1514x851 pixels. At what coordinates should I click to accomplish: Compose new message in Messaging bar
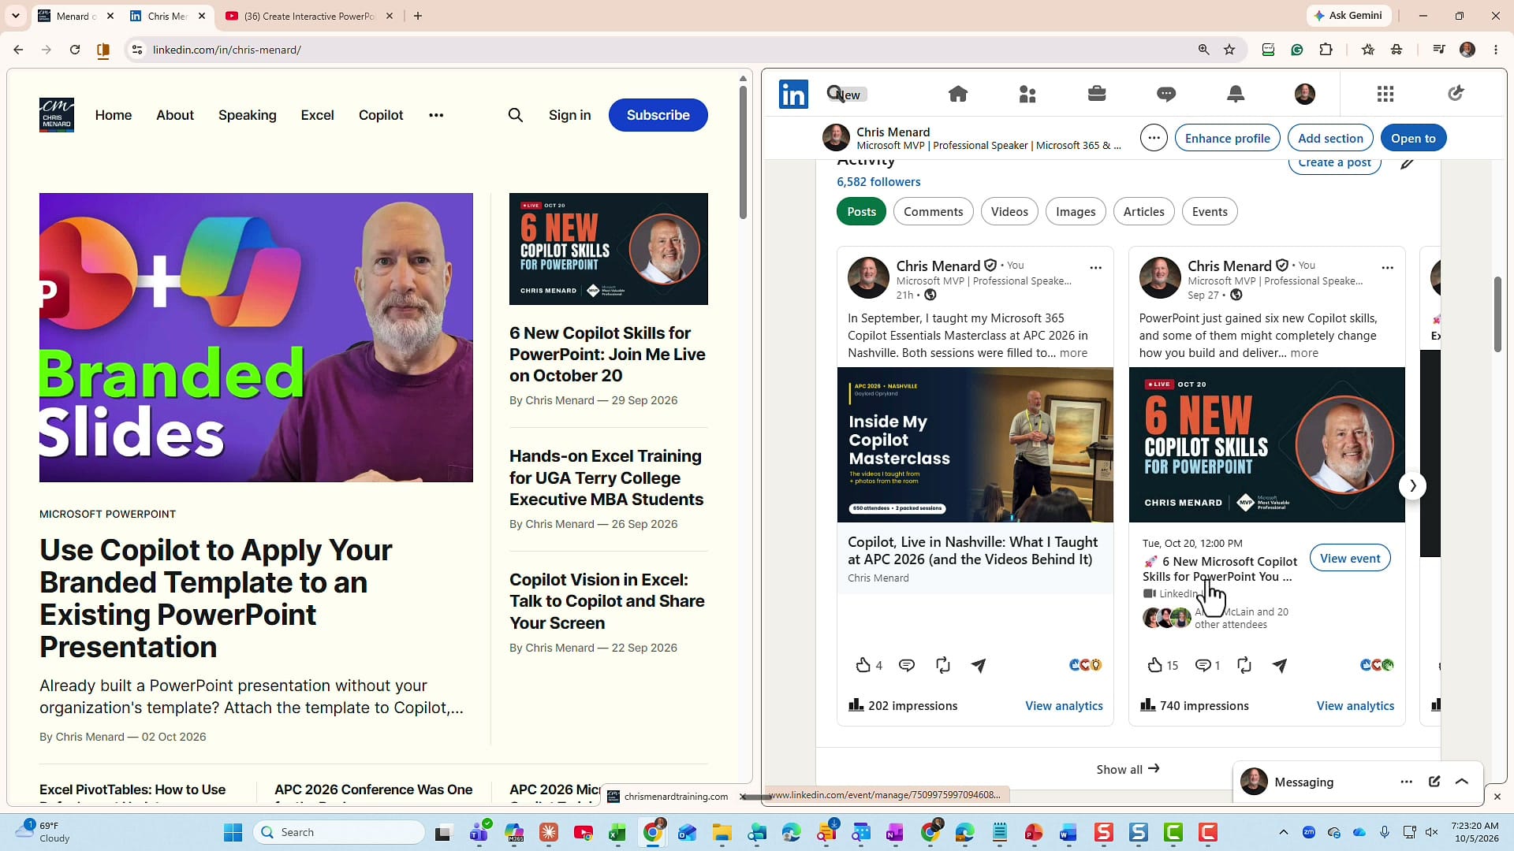pos(1434,782)
